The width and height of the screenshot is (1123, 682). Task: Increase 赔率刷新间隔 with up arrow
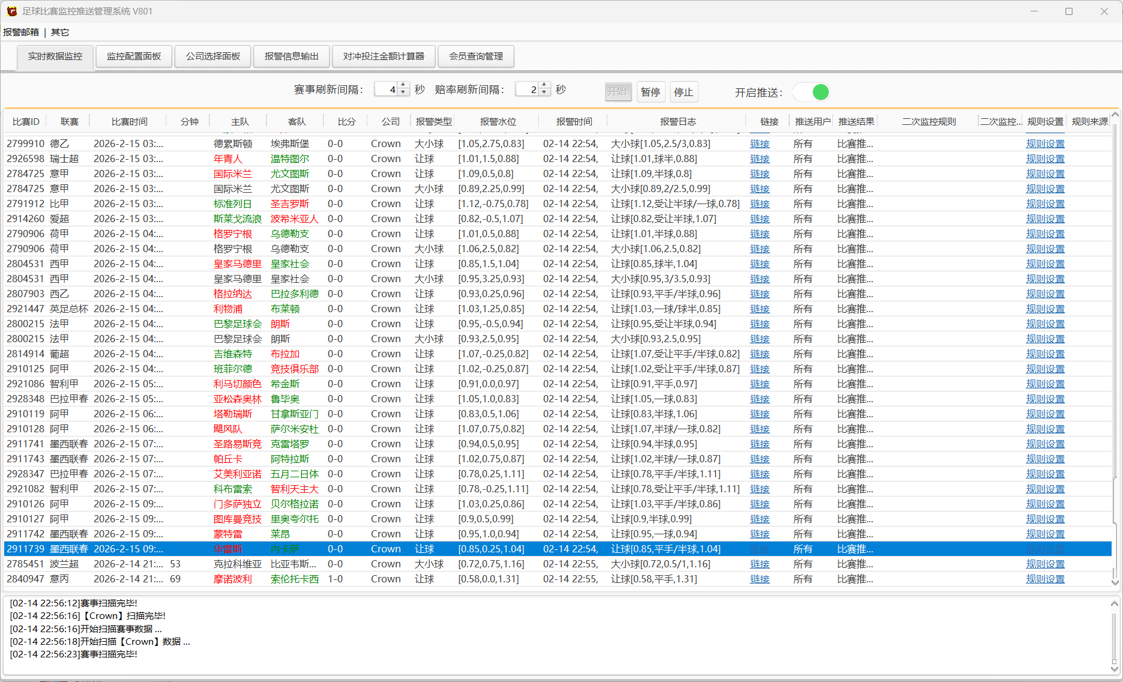coord(544,85)
